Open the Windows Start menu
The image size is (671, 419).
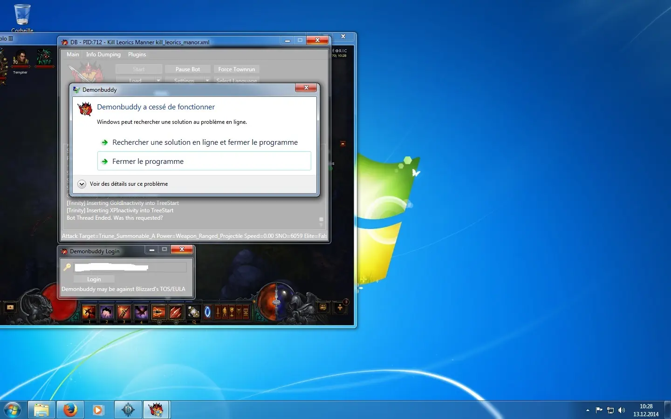pos(13,410)
